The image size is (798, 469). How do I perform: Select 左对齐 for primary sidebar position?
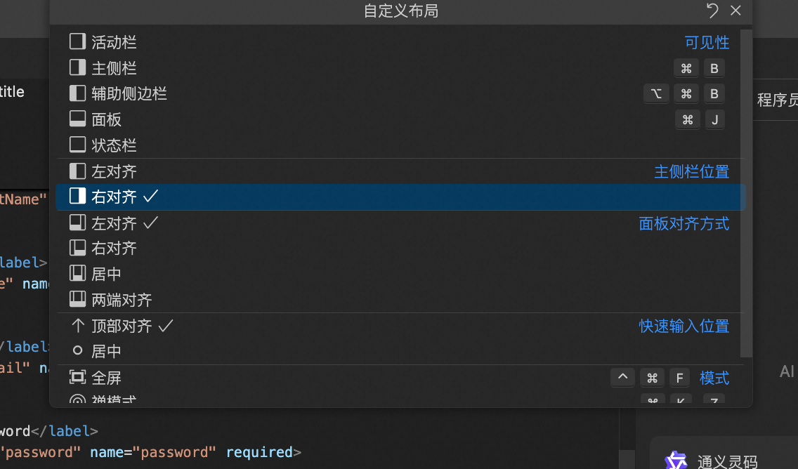tap(114, 171)
